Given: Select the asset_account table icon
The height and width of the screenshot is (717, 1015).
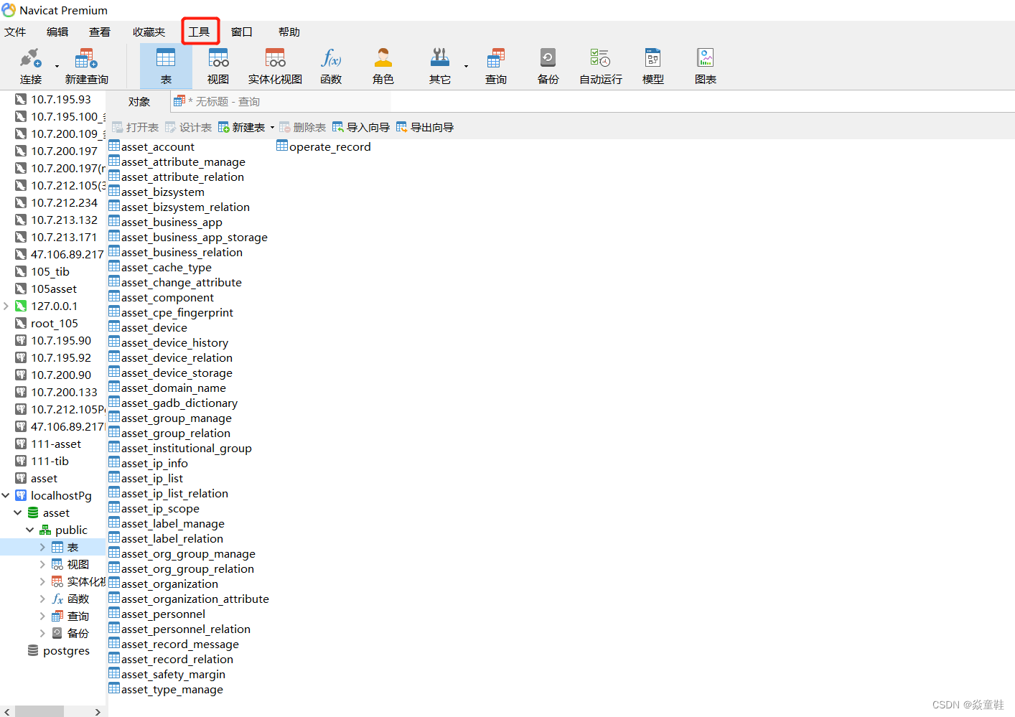Looking at the screenshot, I should (114, 146).
